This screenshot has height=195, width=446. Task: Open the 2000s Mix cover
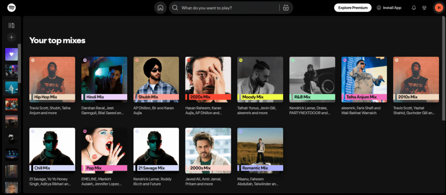(x=208, y=151)
